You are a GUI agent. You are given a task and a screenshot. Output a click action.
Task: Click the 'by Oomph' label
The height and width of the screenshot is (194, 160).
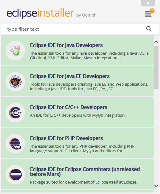coord(86,15)
